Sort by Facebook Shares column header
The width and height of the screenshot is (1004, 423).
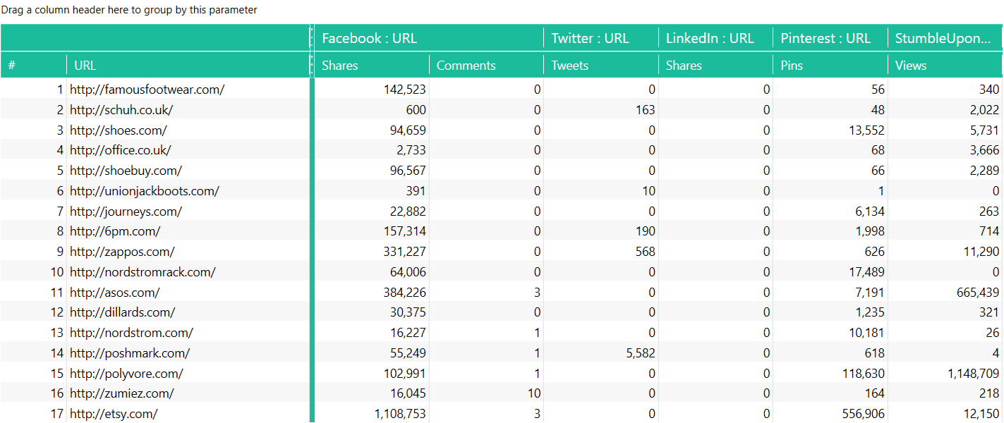[372, 66]
